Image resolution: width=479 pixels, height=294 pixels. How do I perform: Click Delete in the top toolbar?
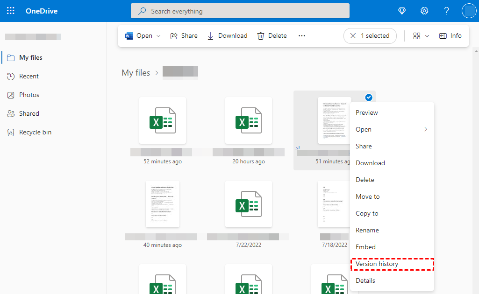point(272,35)
